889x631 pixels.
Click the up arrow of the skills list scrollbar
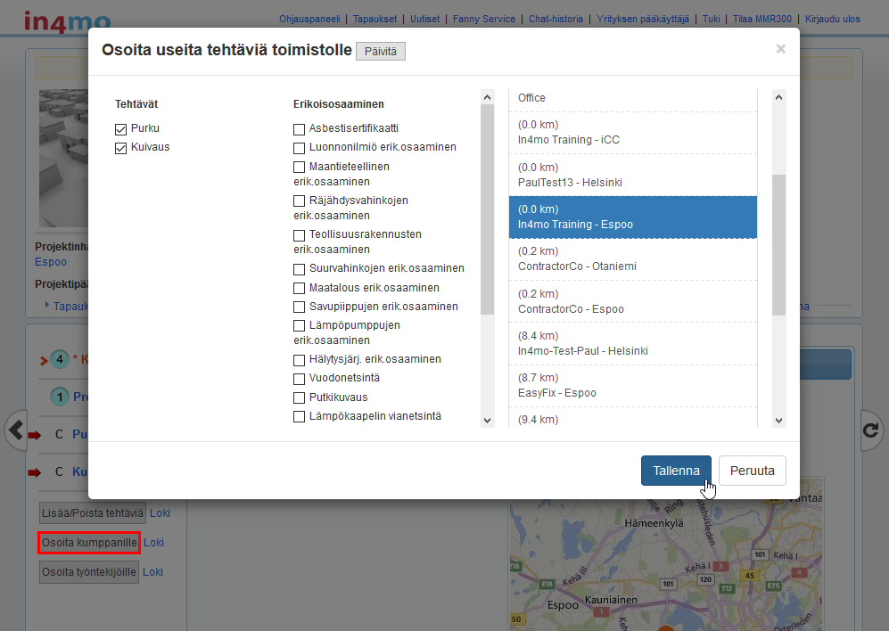coord(487,97)
